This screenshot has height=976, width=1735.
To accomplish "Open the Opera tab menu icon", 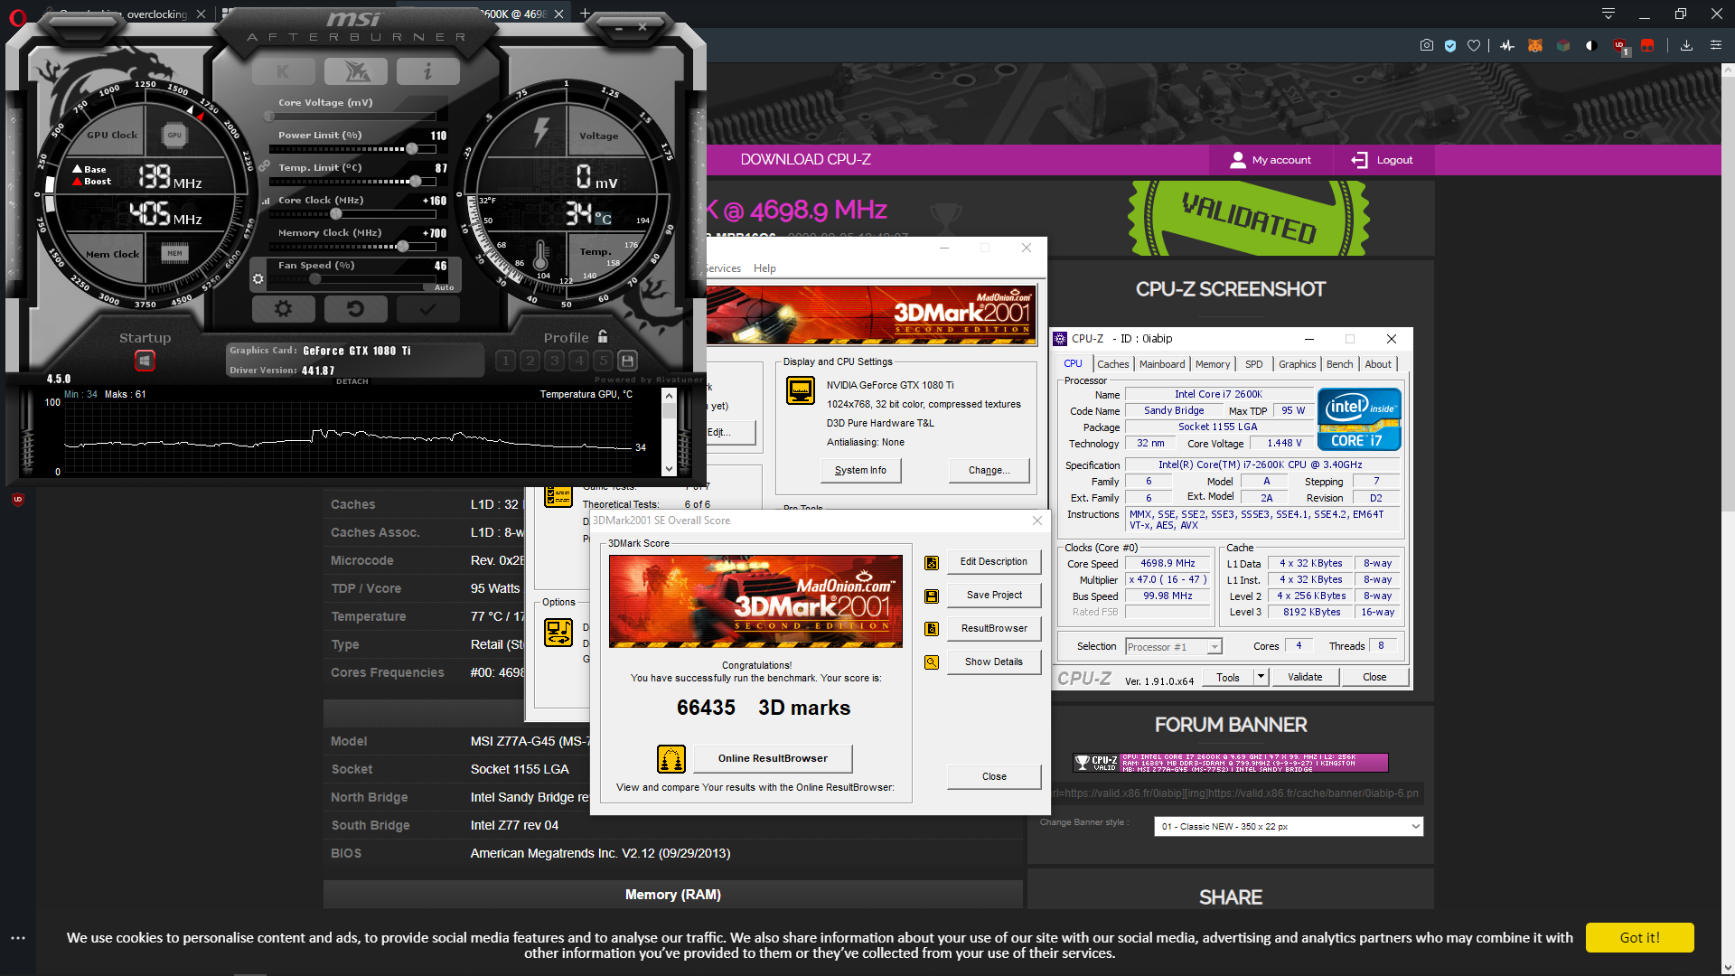I will click(1608, 14).
